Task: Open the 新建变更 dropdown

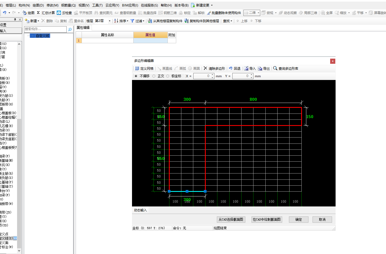Action: (x=212, y=5)
